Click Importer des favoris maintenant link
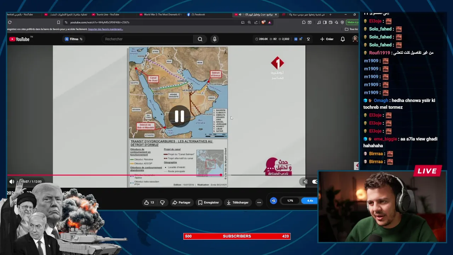Image resolution: width=453 pixels, height=255 pixels. [x=105, y=29]
